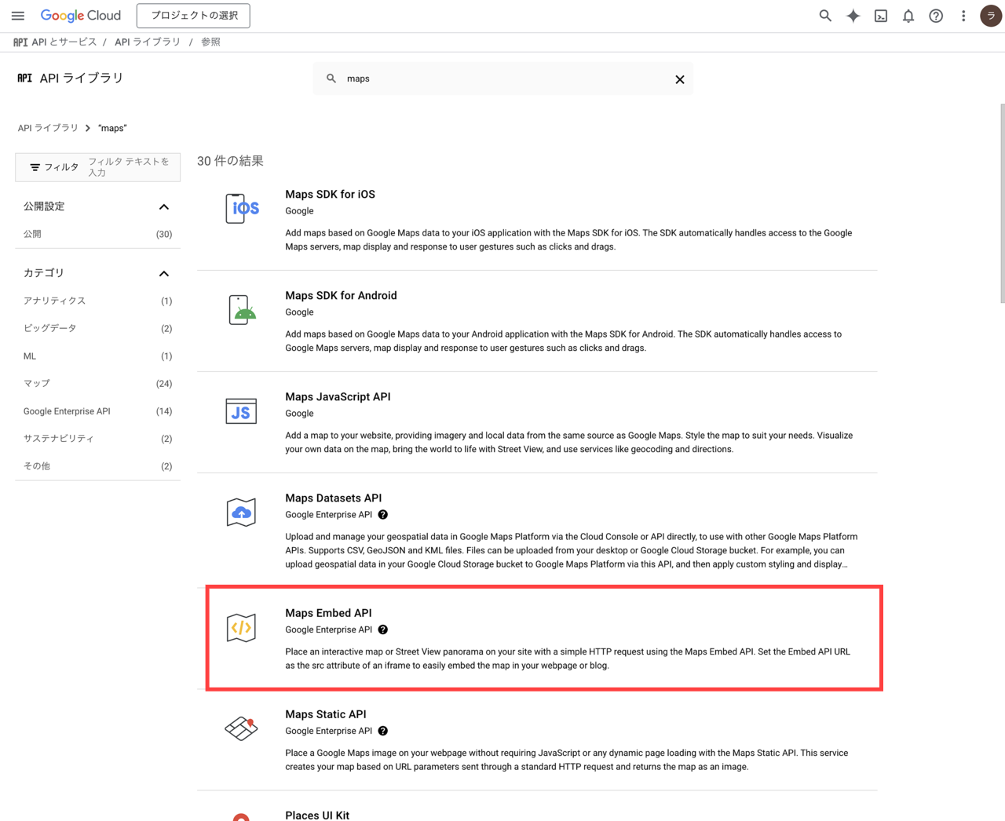Open the user account avatar
This screenshot has height=821, width=1005.
pos(991,16)
